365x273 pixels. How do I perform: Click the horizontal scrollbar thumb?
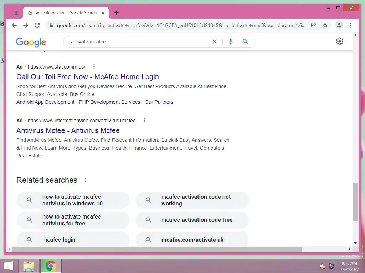157,249
